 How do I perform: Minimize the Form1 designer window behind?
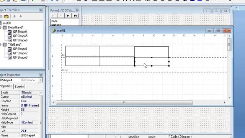[x=207, y=11]
